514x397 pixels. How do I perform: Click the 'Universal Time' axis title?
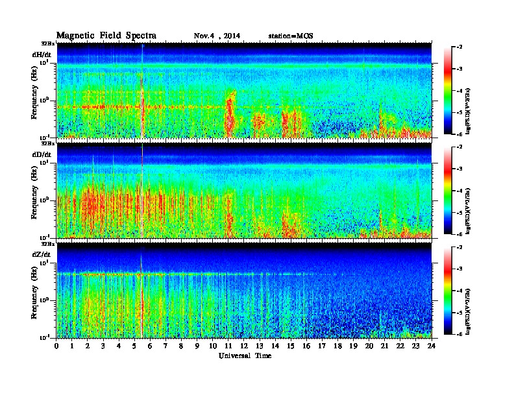(245, 355)
